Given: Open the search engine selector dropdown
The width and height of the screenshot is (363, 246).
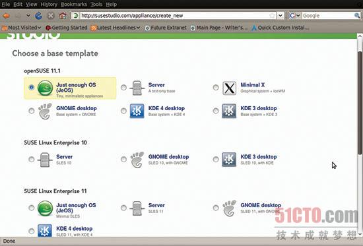Looking at the screenshot, I should (294, 16).
